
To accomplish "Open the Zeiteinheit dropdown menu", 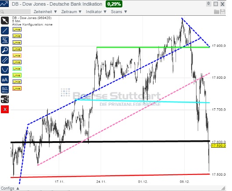I will pos(45,12).
